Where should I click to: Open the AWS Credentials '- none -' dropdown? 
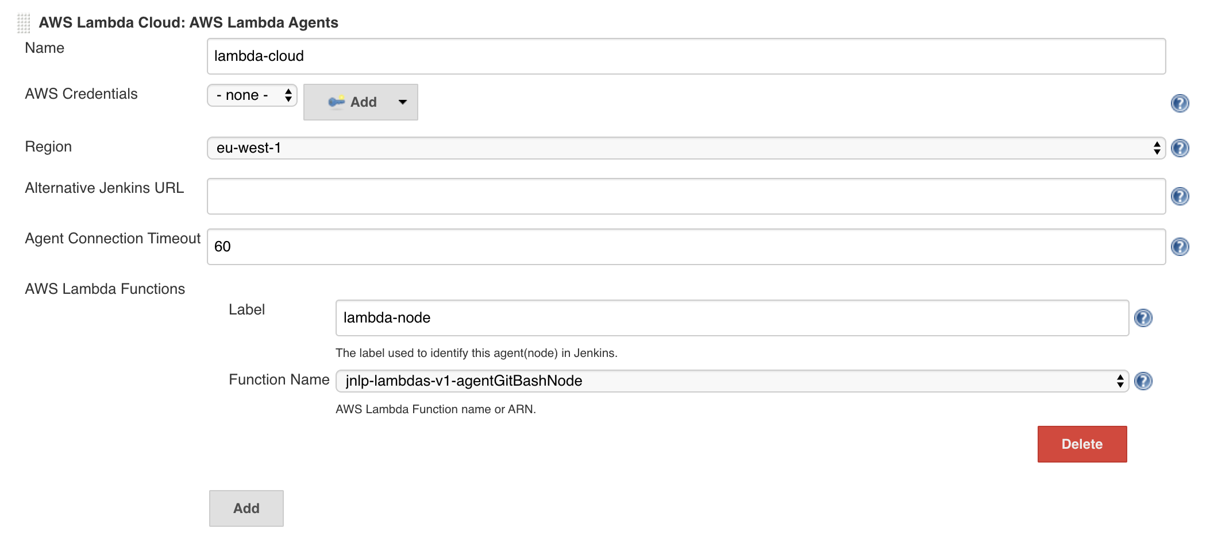(252, 95)
